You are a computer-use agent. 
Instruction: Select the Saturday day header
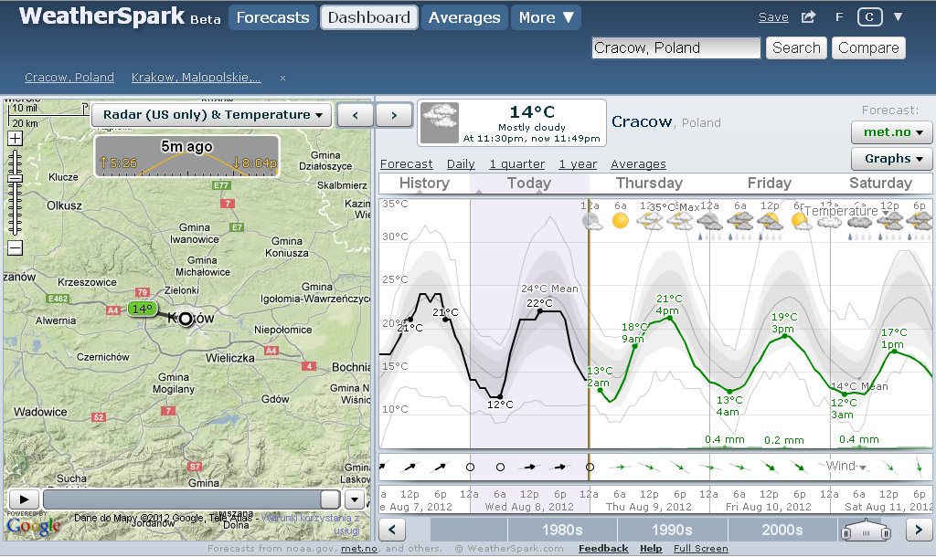[880, 184]
